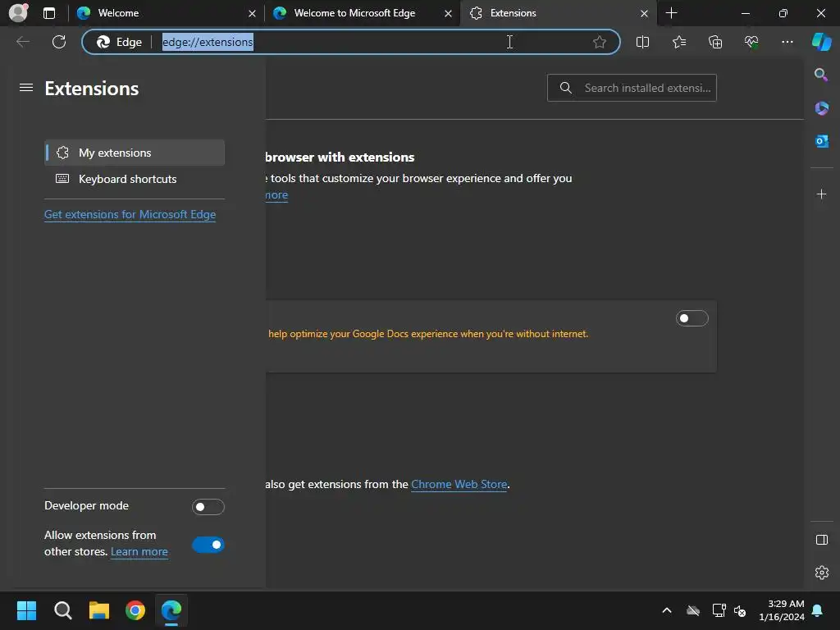Open Keyboard shortcuts page
Viewport: 840px width, 630px height.
click(x=135, y=179)
